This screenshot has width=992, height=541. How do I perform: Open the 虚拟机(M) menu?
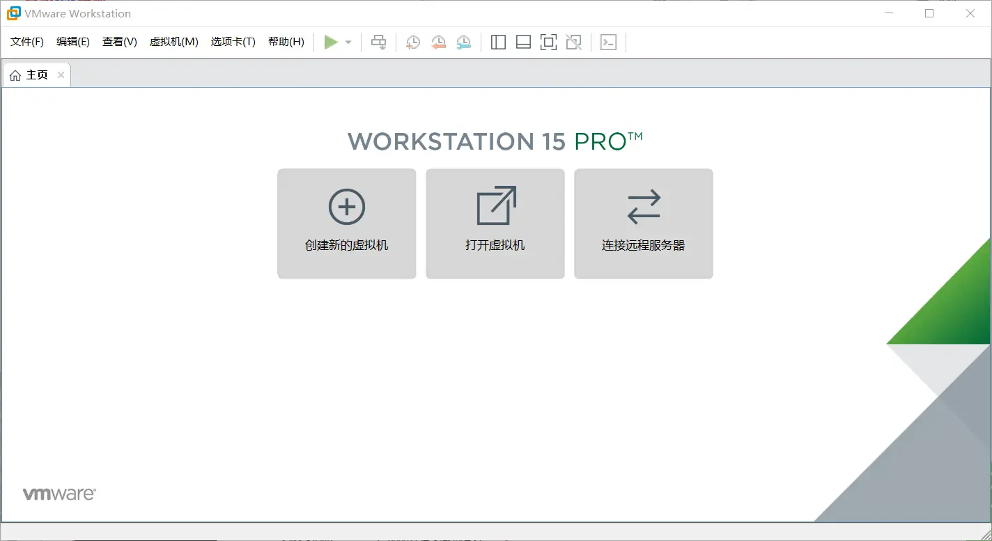coord(174,42)
